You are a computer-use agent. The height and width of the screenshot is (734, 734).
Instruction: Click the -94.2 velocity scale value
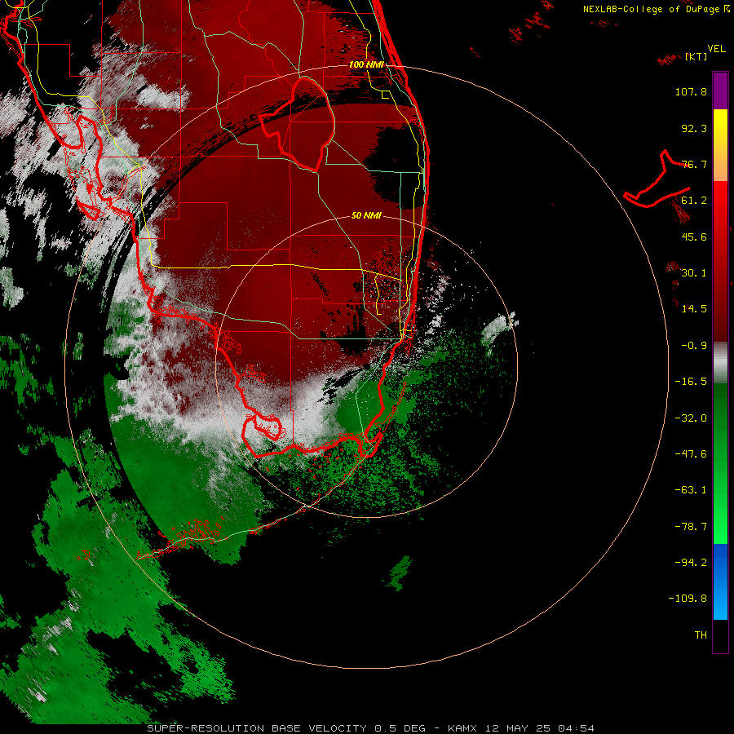pyautogui.click(x=691, y=563)
